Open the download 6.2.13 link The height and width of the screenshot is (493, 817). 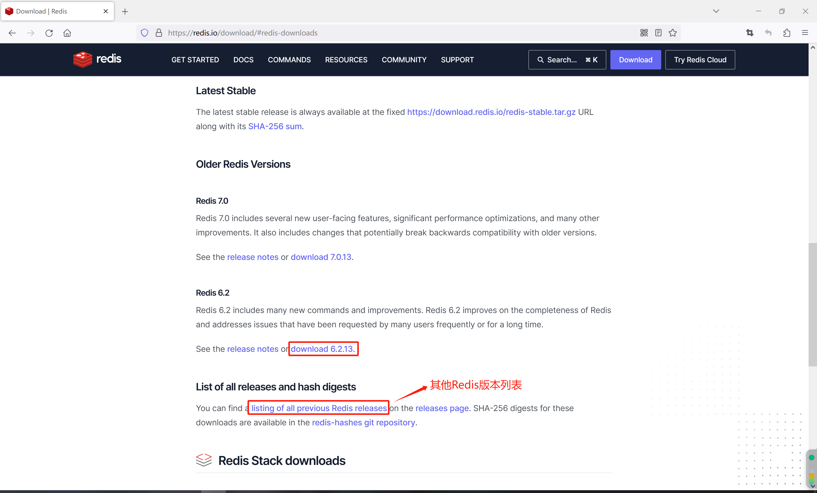[x=321, y=349]
